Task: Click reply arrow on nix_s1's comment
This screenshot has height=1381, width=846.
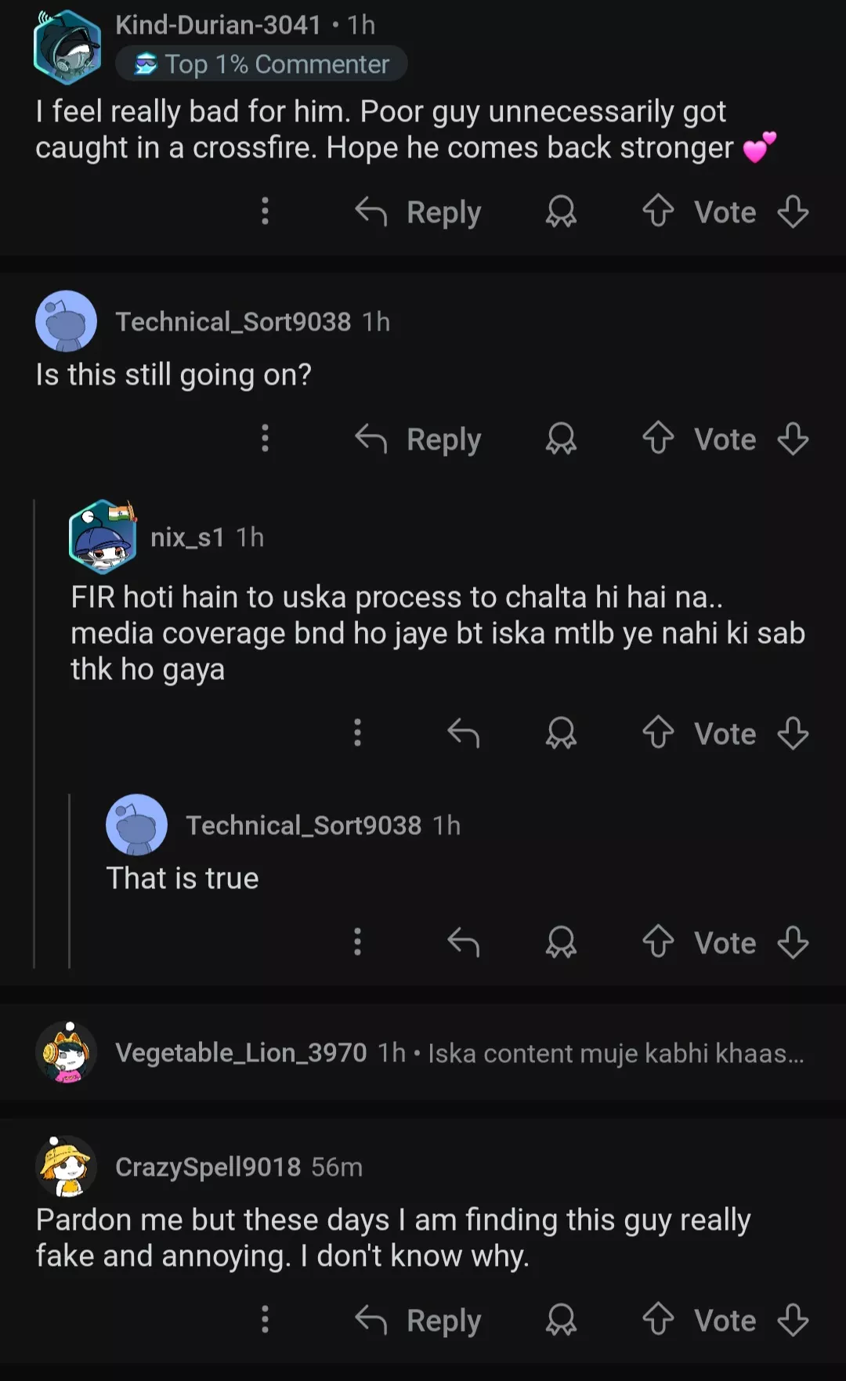Action: click(x=463, y=733)
